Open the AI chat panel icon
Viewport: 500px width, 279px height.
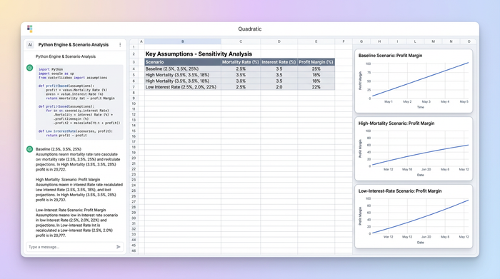(x=30, y=45)
